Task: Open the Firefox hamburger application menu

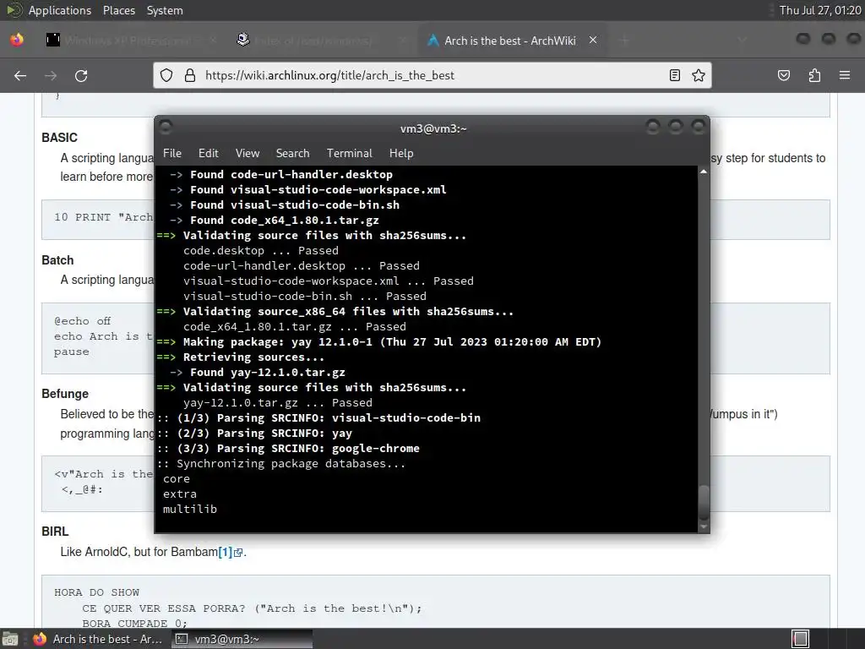Action: [845, 75]
